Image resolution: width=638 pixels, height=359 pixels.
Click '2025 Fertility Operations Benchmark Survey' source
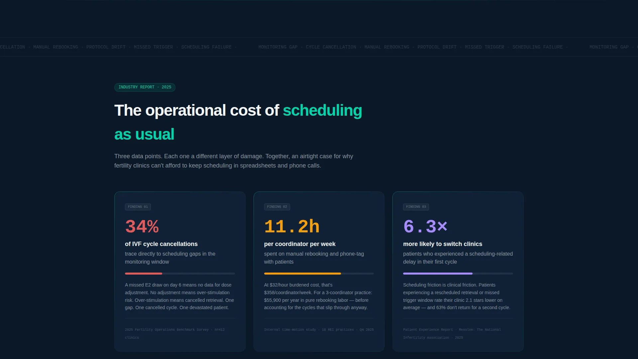pos(175,333)
